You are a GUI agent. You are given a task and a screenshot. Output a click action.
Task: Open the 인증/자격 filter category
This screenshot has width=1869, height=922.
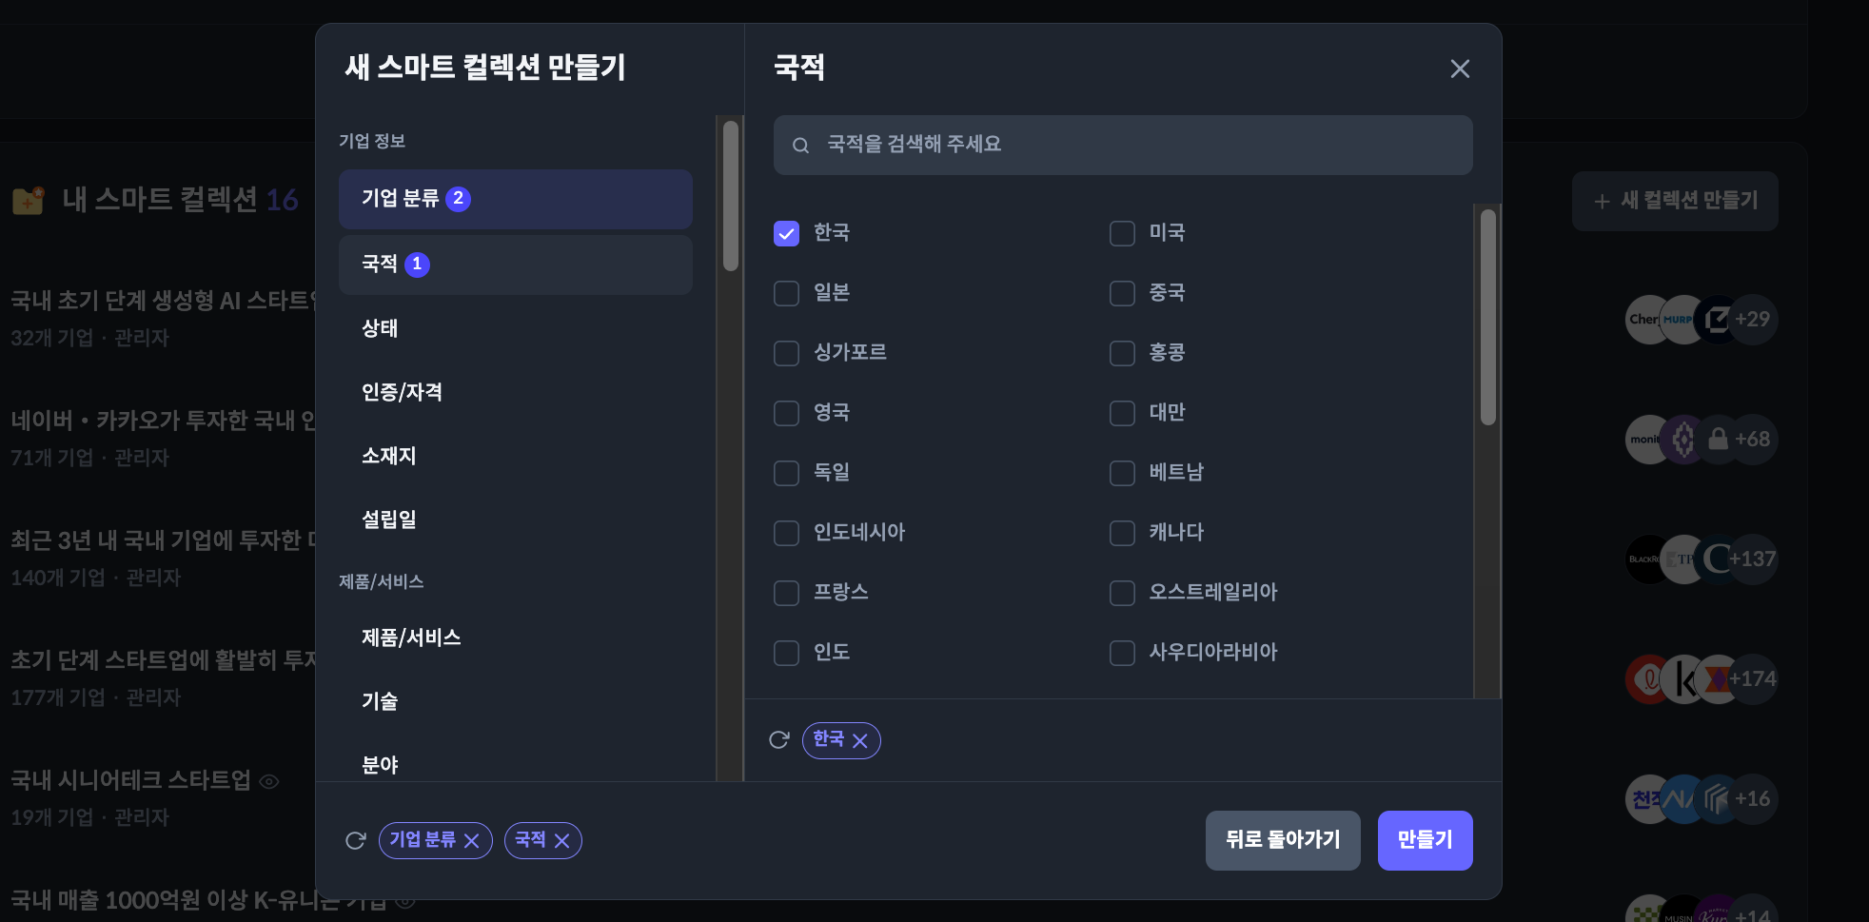click(402, 392)
